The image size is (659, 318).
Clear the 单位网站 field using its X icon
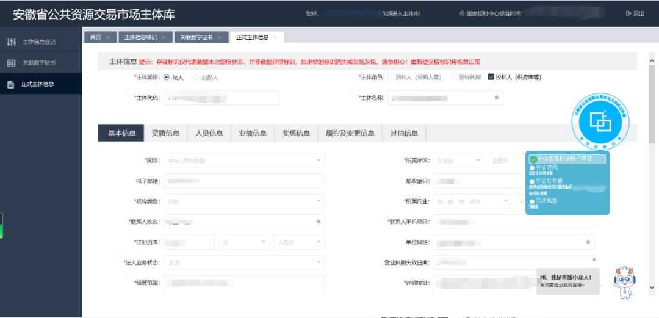[x=588, y=242]
